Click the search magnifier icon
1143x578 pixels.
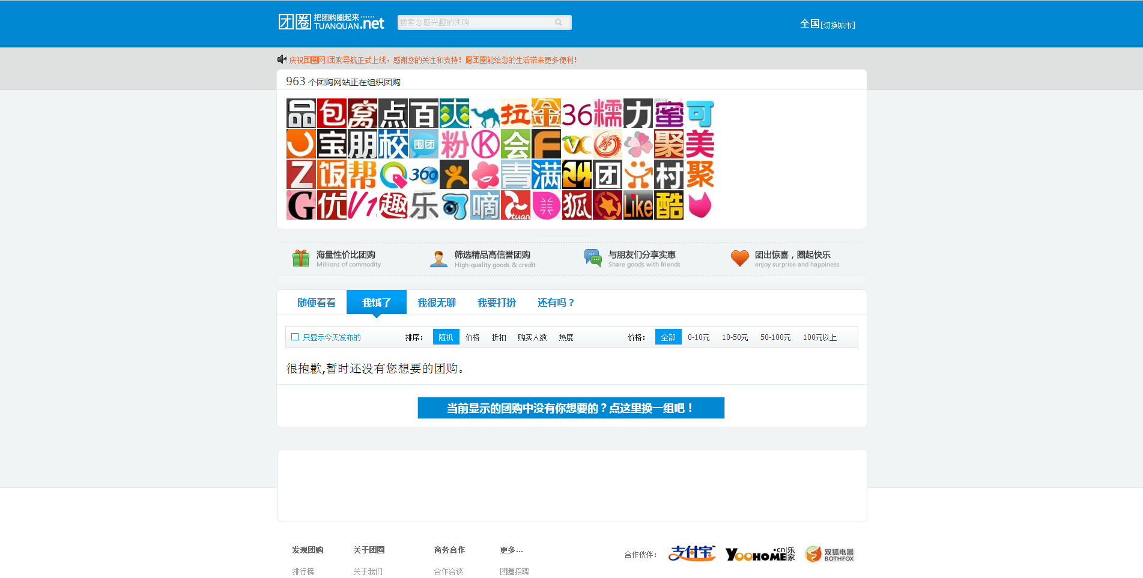[559, 22]
